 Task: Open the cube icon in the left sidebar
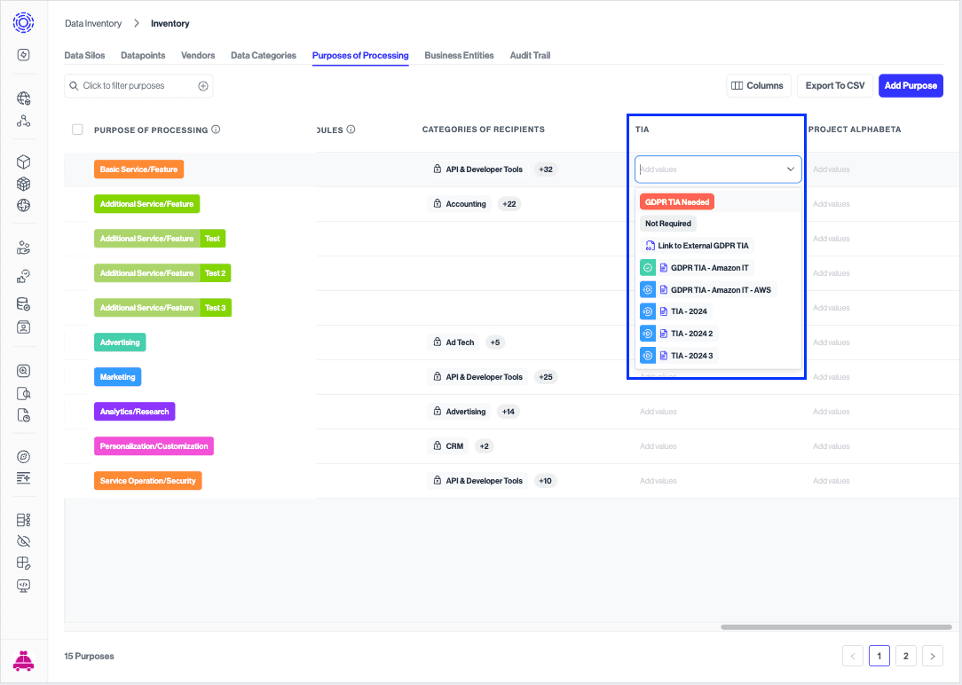click(x=23, y=162)
